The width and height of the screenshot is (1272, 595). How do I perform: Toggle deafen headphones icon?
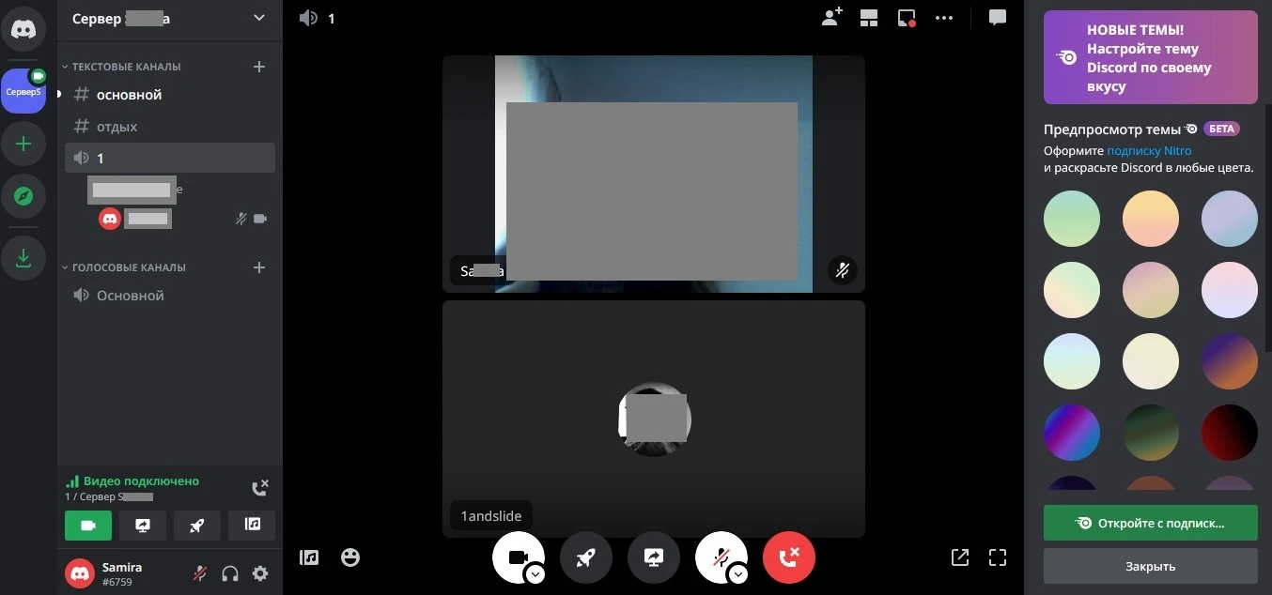pyautogui.click(x=230, y=573)
